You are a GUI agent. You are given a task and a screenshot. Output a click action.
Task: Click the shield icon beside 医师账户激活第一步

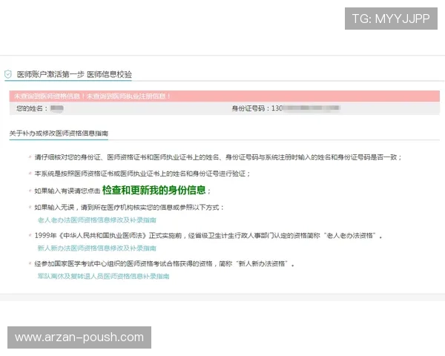[x=8, y=74]
